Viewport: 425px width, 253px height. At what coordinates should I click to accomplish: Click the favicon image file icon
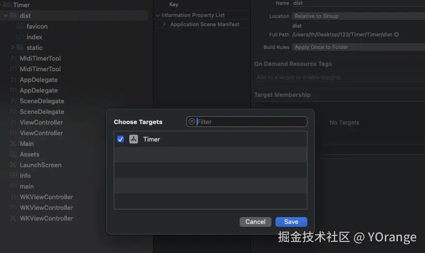pyautogui.click(x=20, y=26)
